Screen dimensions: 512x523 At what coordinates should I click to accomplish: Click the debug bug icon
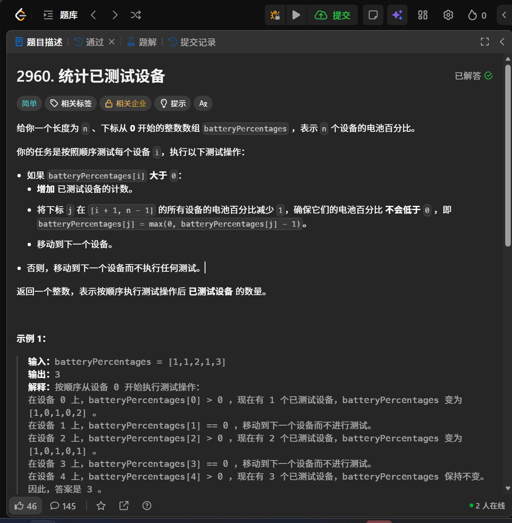[x=275, y=15]
